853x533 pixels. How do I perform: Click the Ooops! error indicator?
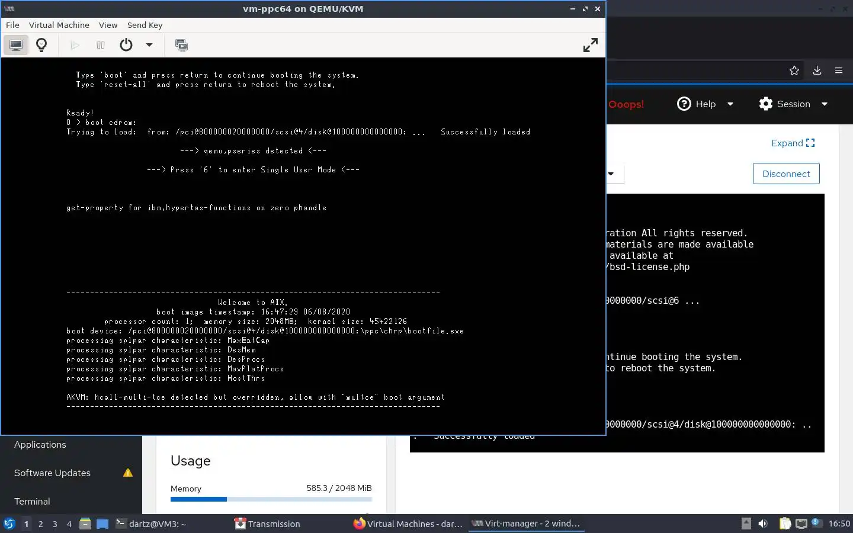coord(626,104)
